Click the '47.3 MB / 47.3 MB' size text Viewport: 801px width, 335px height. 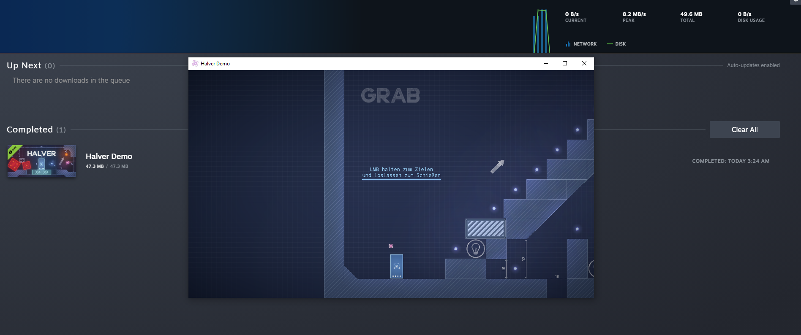[107, 166]
